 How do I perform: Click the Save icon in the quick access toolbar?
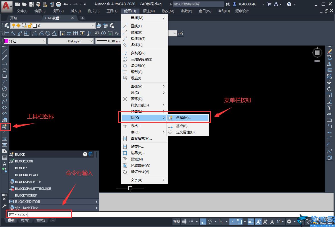tap(31, 4)
